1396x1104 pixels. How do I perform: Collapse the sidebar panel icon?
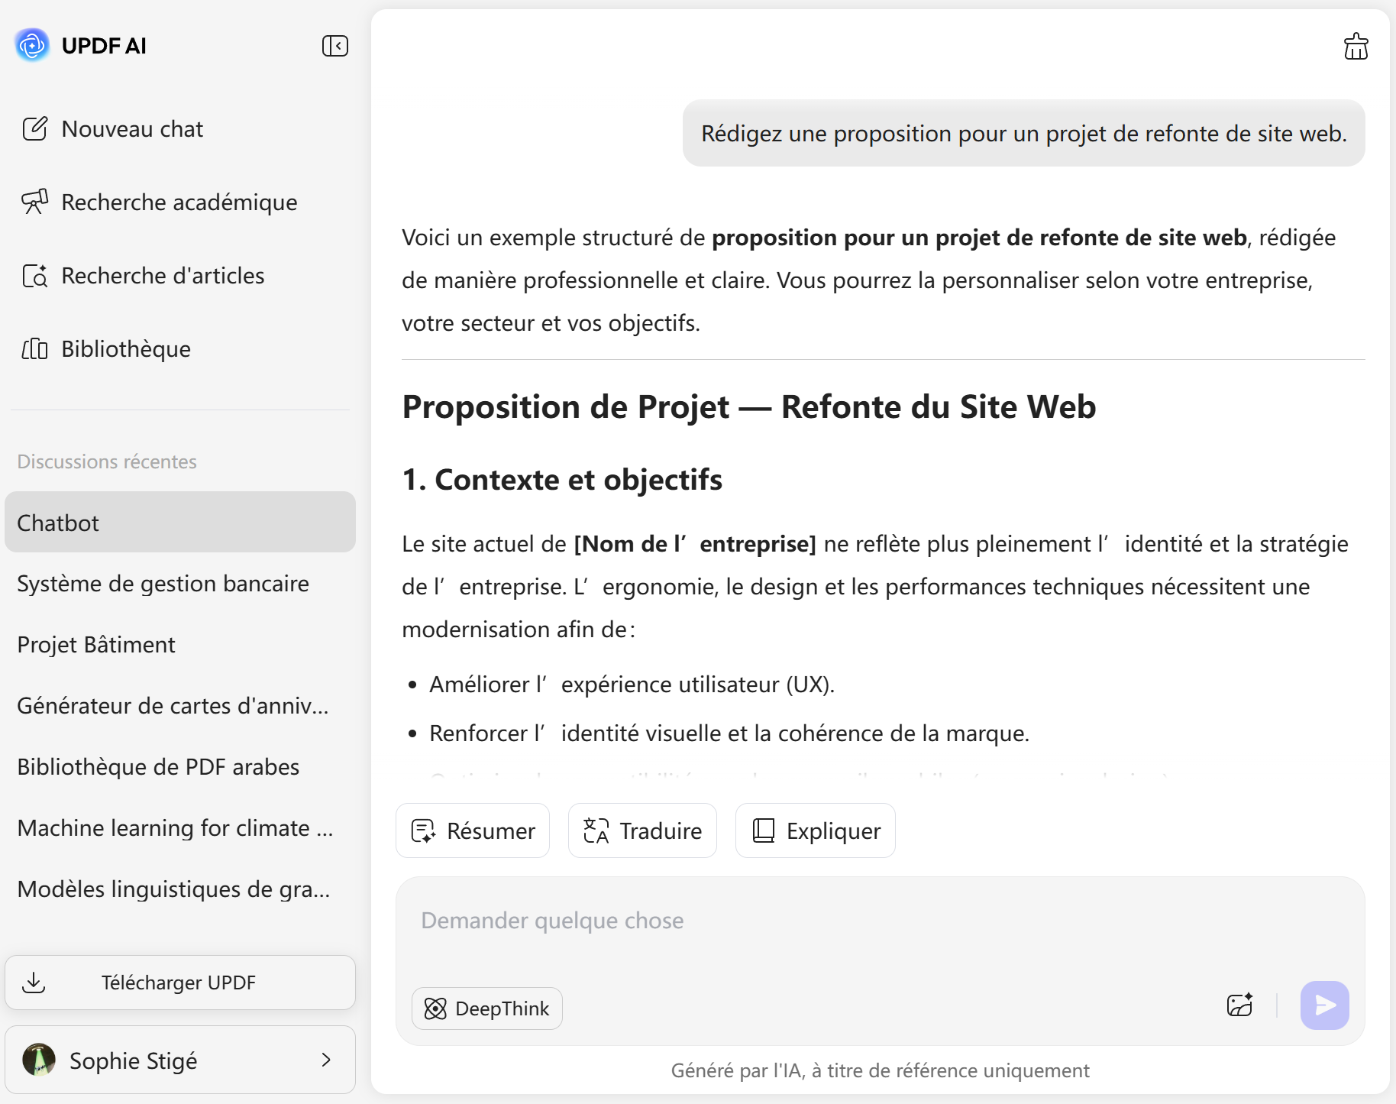pyautogui.click(x=335, y=46)
